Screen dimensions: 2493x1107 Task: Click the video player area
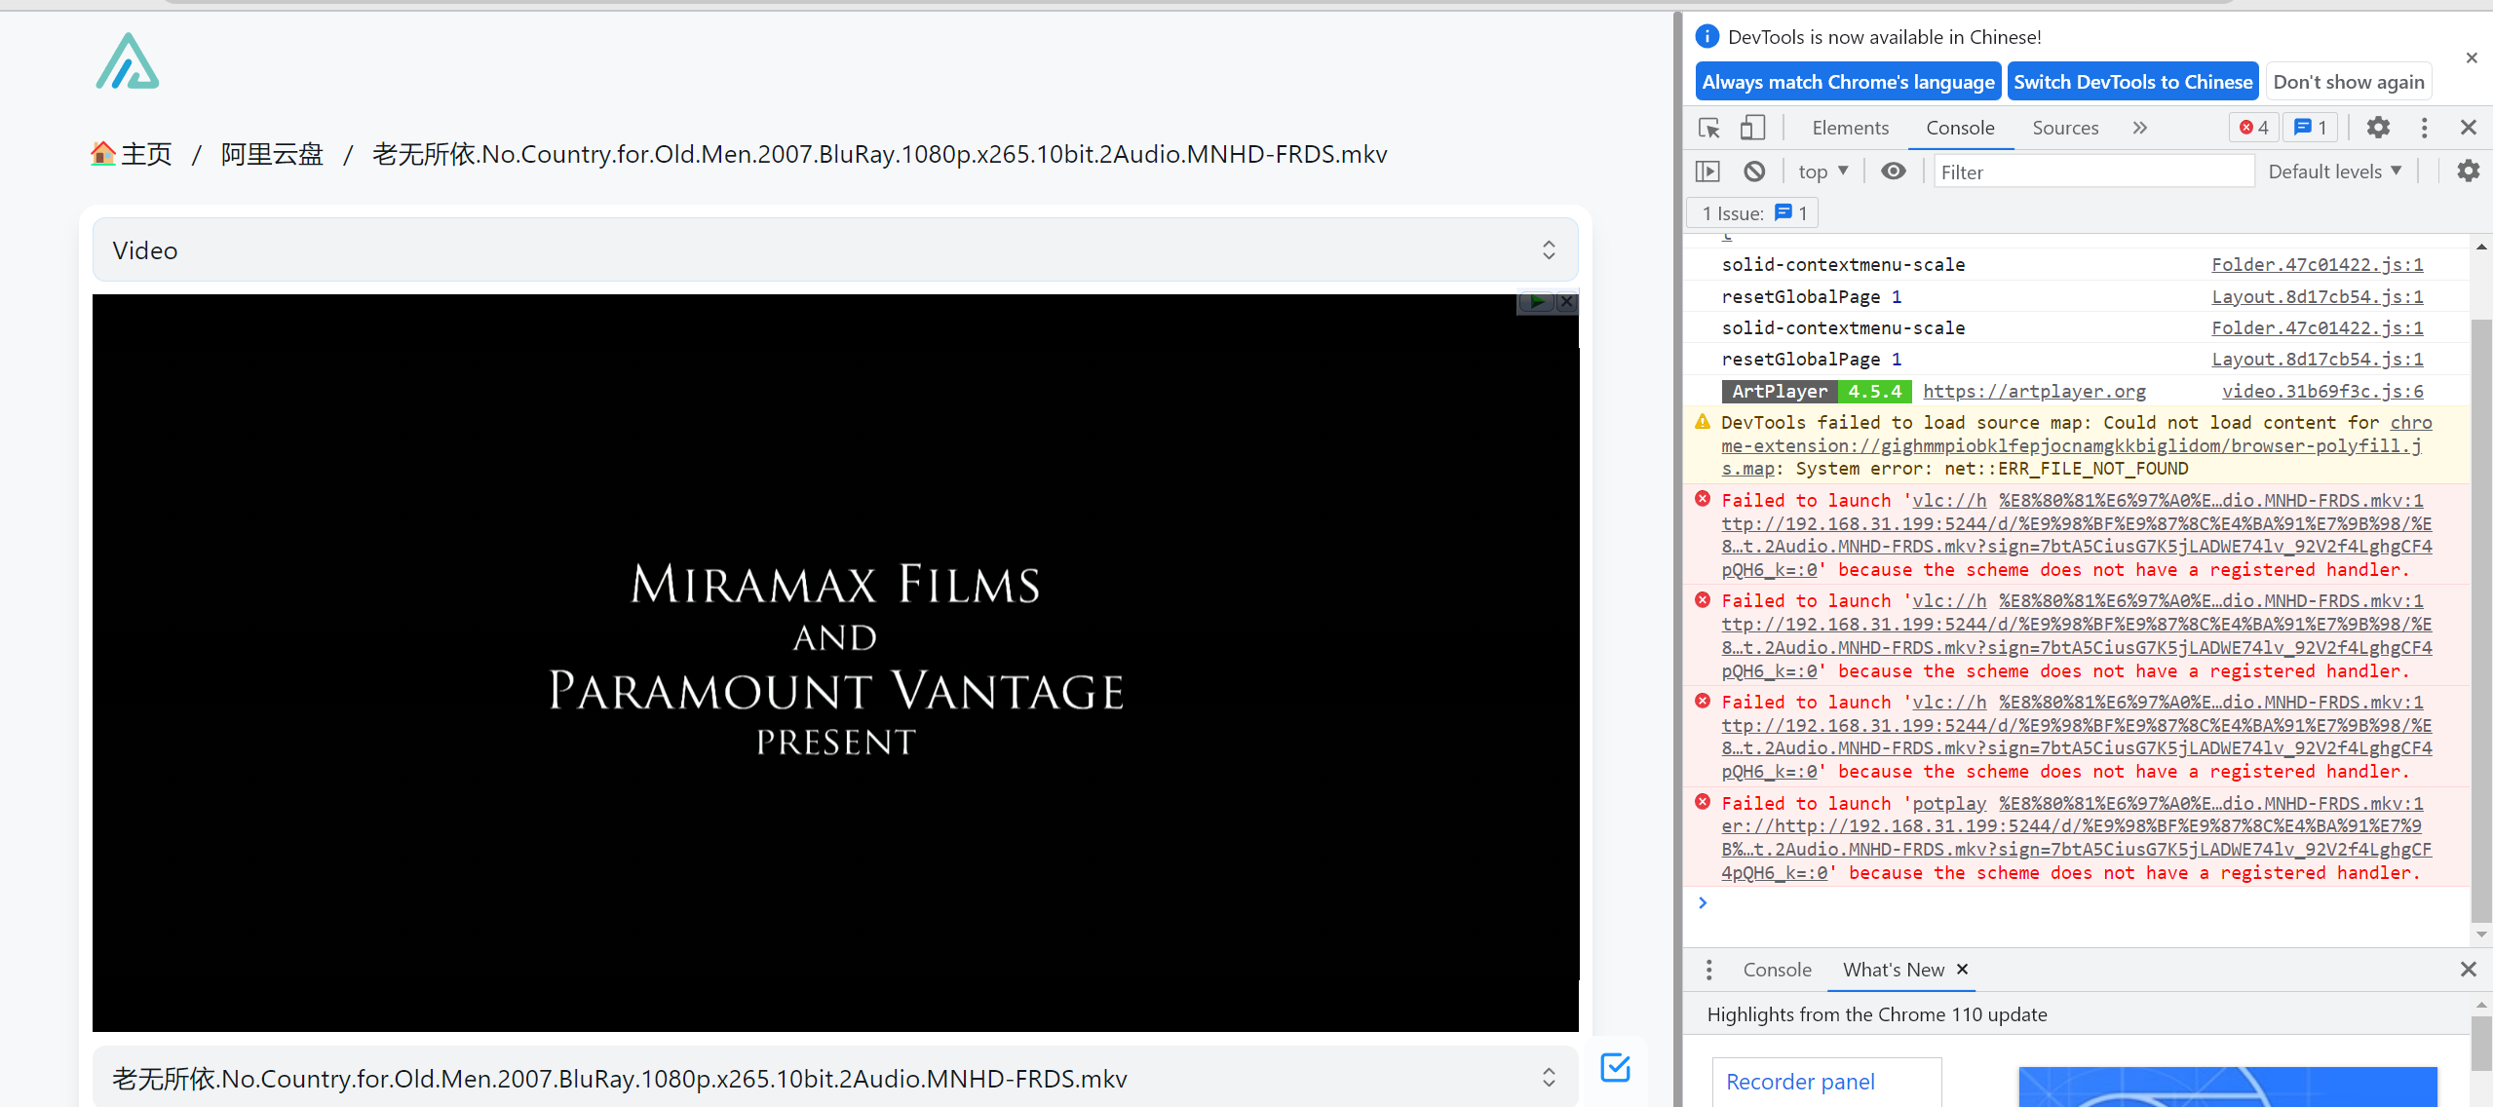tap(835, 663)
